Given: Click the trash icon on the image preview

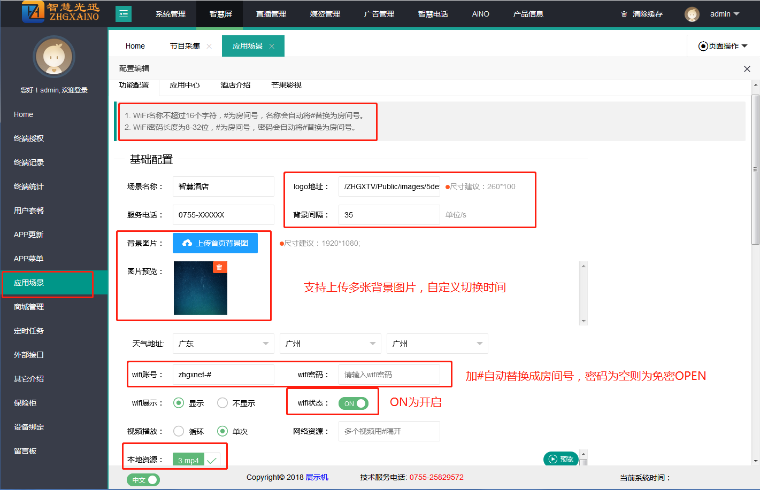Looking at the screenshot, I should pyautogui.click(x=219, y=267).
